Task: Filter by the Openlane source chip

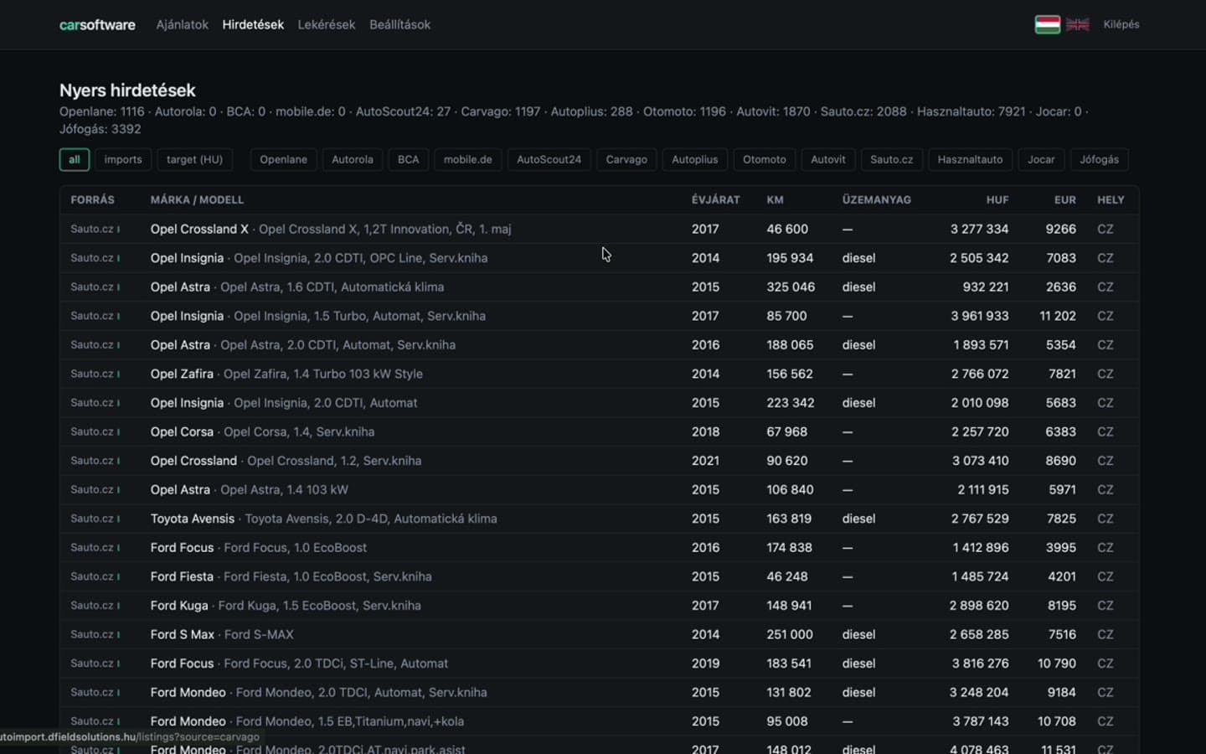Action: click(283, 159)
